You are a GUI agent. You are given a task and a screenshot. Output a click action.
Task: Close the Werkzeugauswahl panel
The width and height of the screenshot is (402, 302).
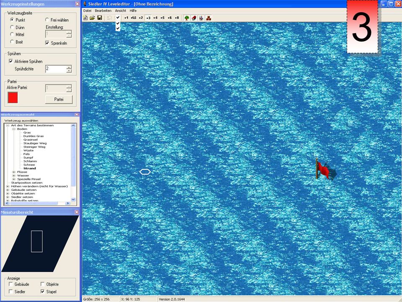[x=77, y=115]
